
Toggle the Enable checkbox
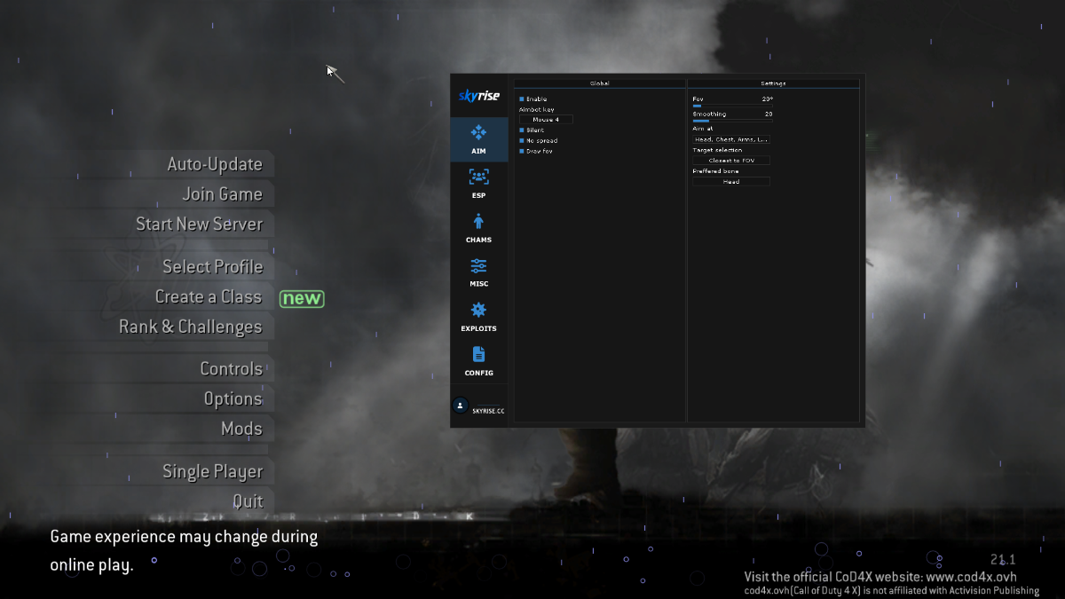(x=522, y=99)
